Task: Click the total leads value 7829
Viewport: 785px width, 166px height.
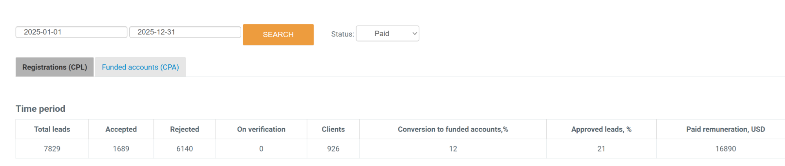Action: click(x=52, y=149)
